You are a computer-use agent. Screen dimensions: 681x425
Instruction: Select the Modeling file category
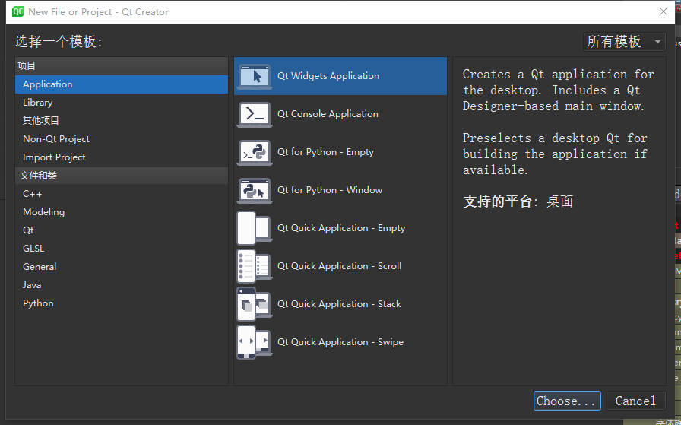click(122, 212)
